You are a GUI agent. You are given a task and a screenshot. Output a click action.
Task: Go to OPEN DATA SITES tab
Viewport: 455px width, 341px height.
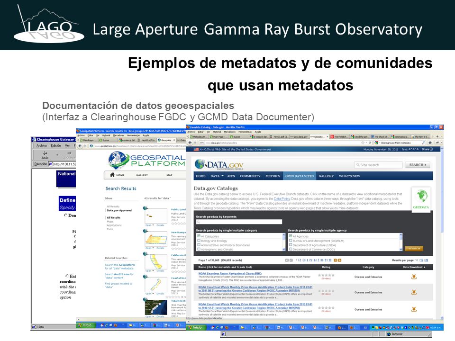pos(299,176)
